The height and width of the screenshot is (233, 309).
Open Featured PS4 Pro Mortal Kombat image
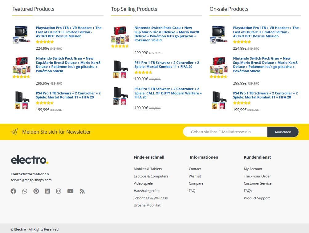pos(22,100)
